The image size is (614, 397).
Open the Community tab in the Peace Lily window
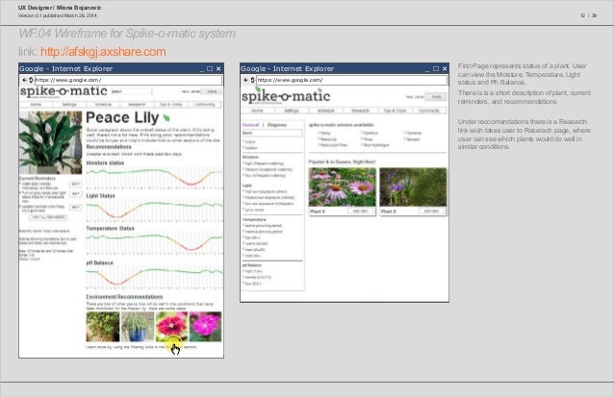point(204,105)
